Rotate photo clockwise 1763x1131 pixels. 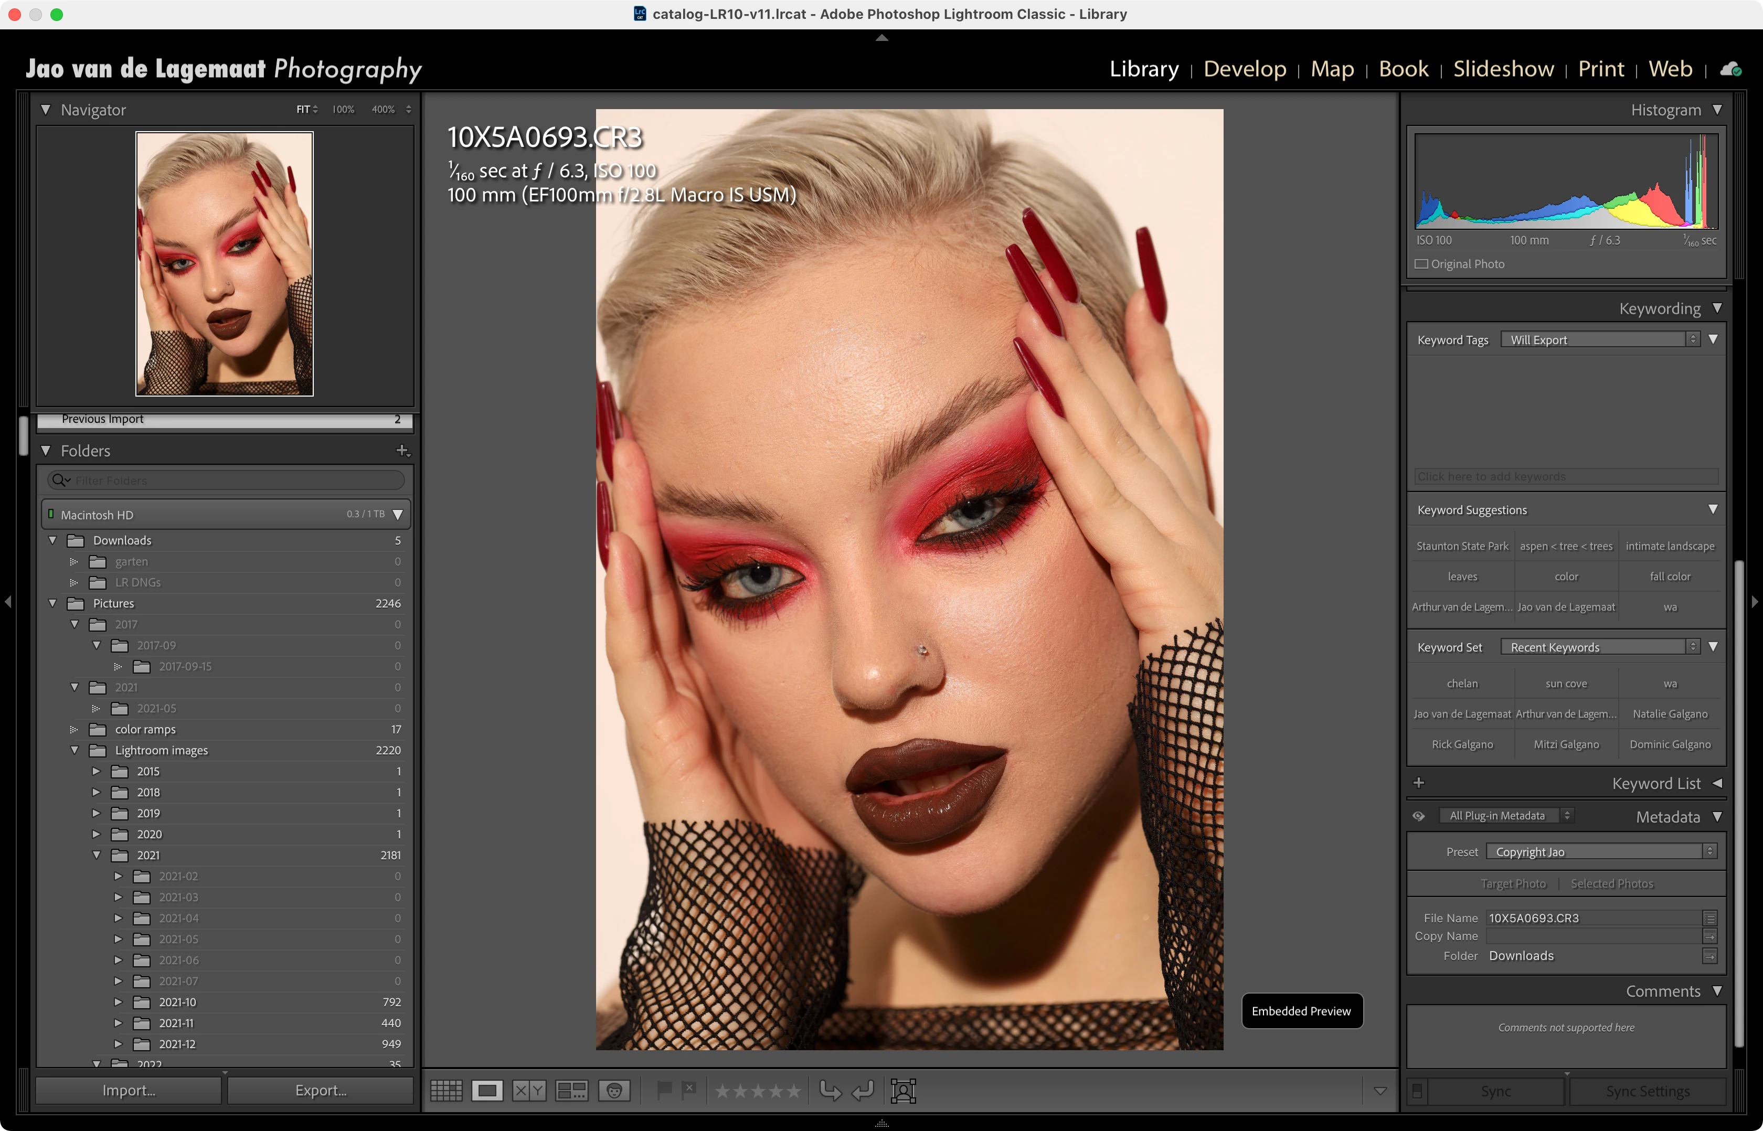point(863,1091)
